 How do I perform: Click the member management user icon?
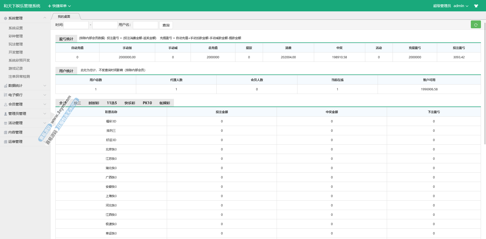tap(6, 104)
